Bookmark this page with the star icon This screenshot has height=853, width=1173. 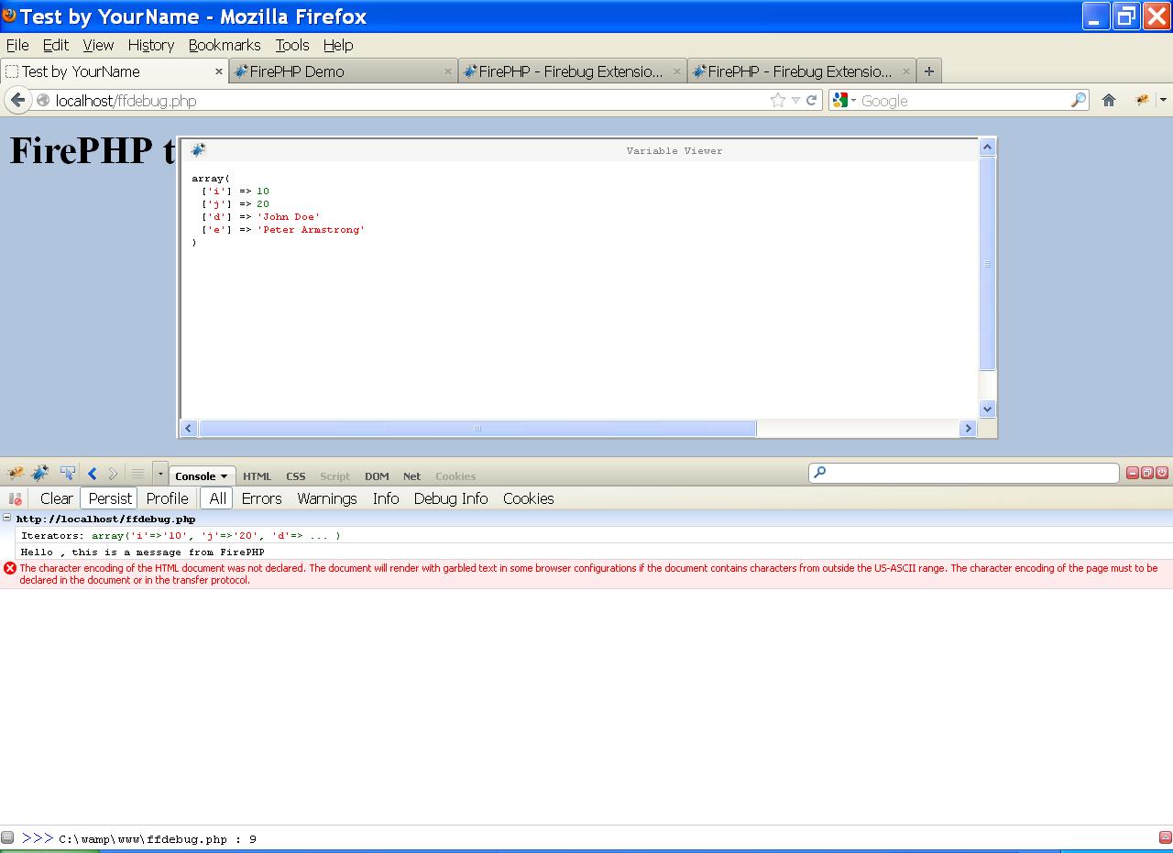[778, 100]
